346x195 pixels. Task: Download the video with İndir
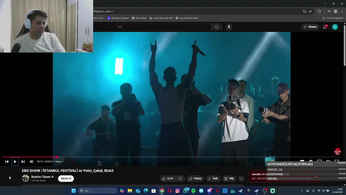click(x=213, y=178)
